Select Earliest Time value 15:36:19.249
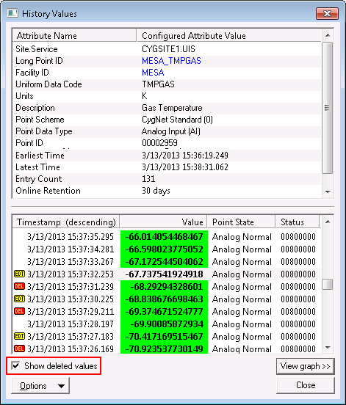This screenshot has height=405, width=346. point(185,156)
